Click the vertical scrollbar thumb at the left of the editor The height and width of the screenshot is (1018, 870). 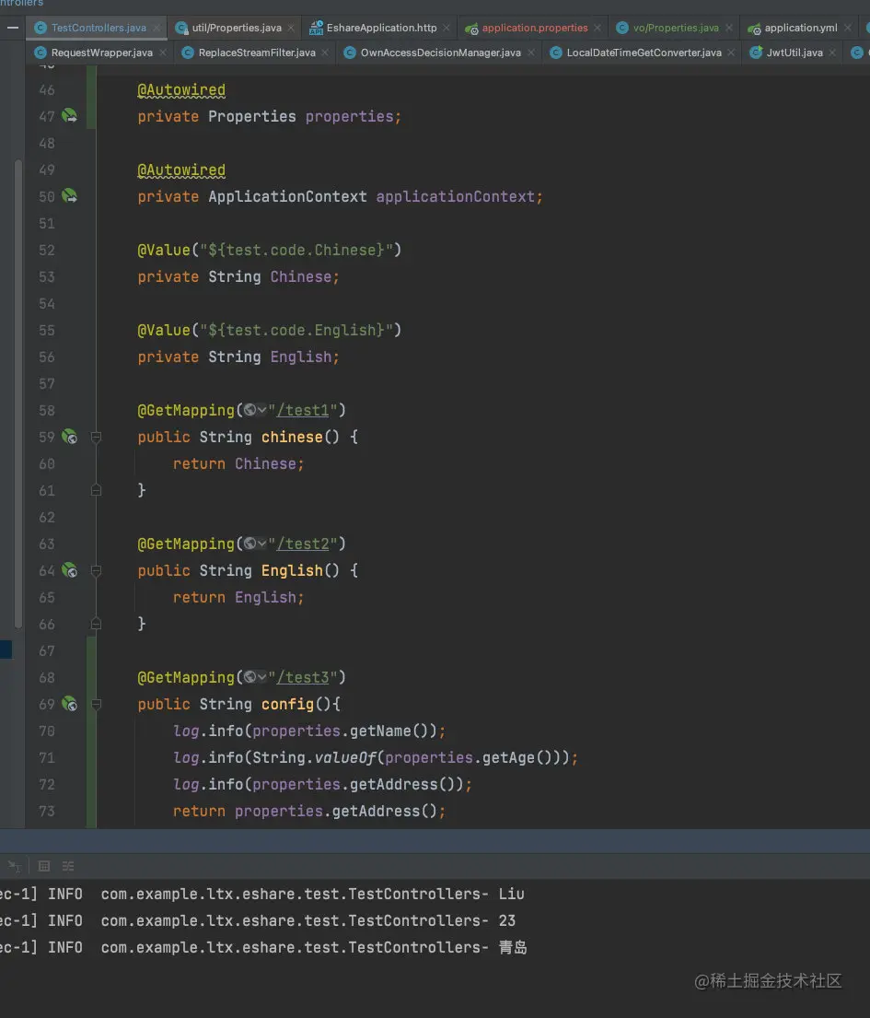18,394
